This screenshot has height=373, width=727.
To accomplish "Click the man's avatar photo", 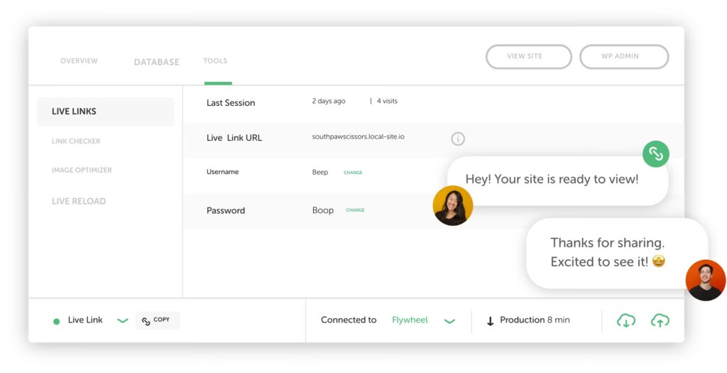I will click(706, 280).
